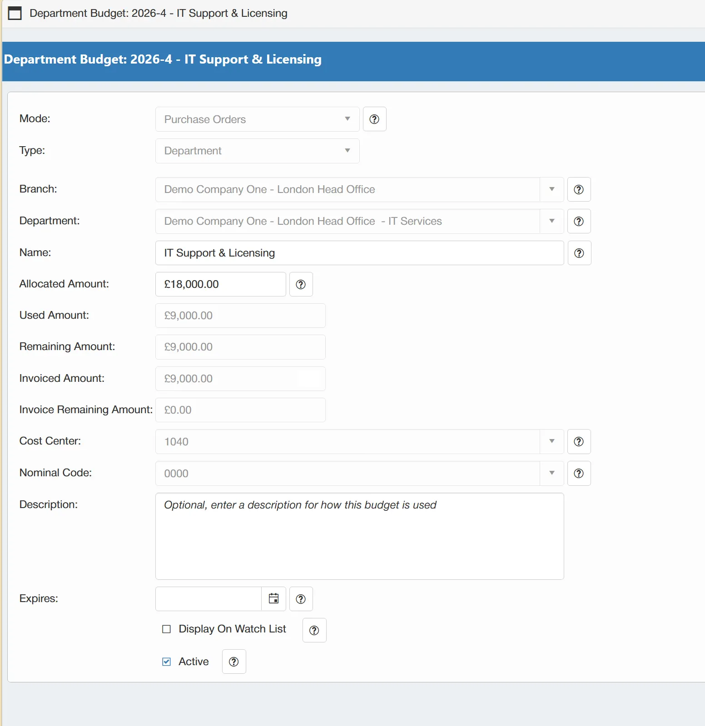Click the 'Nominal Code:' label
This screenshot has width=705, height=726.
[x=55, y=473]
